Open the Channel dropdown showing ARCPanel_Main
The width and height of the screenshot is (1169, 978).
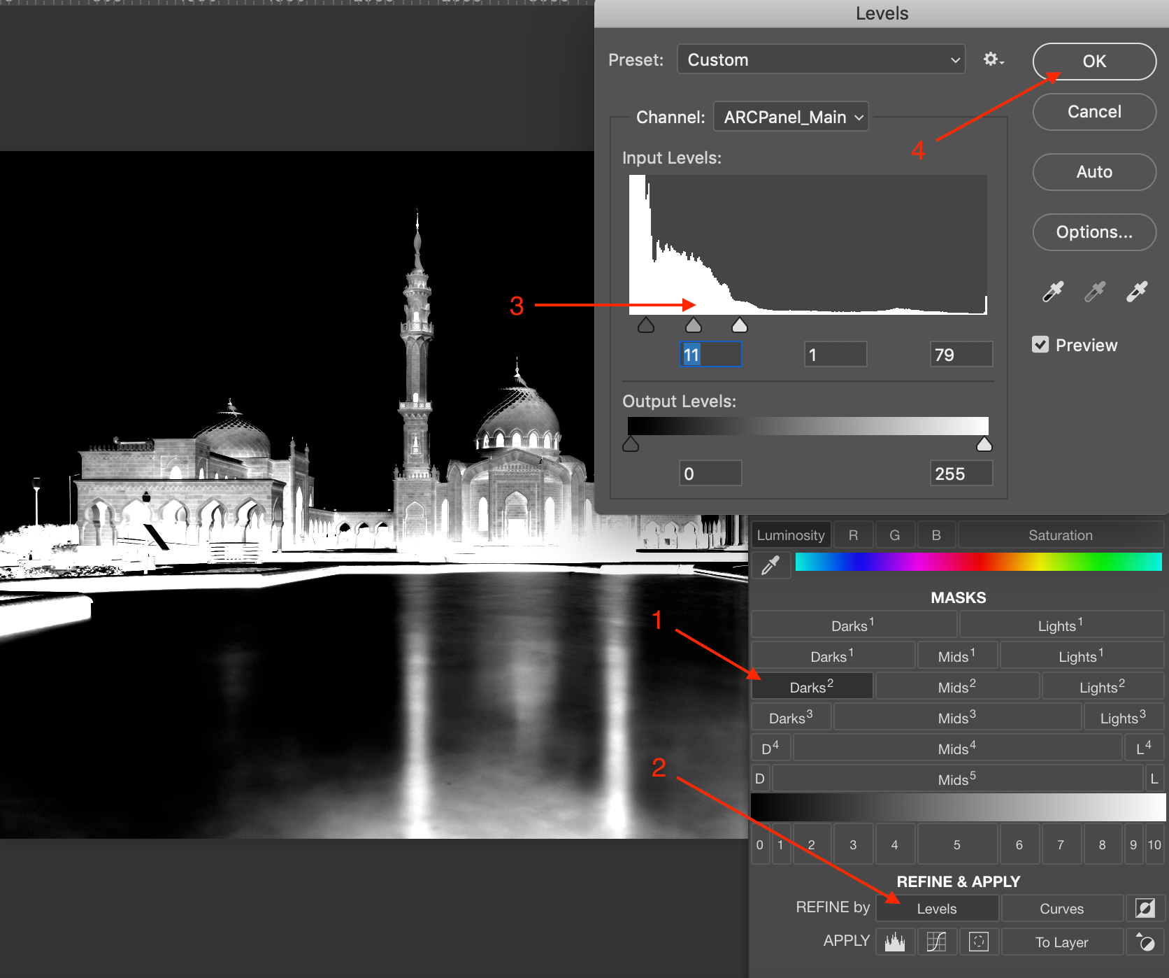tap(791, 117)
